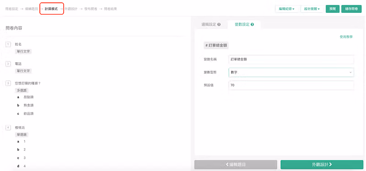Viewport: 366px width, 171px height.
Task: Select option 甜點類
Action: (28, 97)
